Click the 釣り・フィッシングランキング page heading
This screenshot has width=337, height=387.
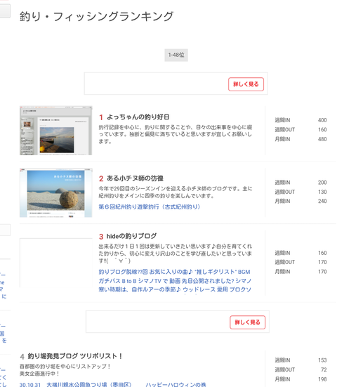[x=96, y=17]
